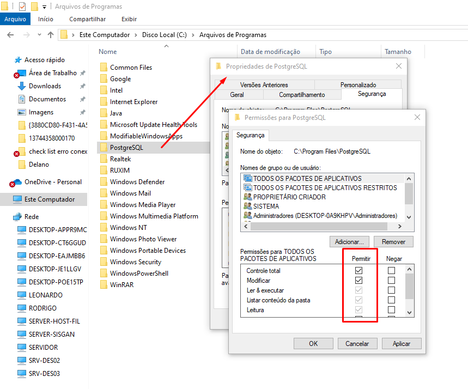
Task: Check Negar for Ler & executar
Action: 391,290
